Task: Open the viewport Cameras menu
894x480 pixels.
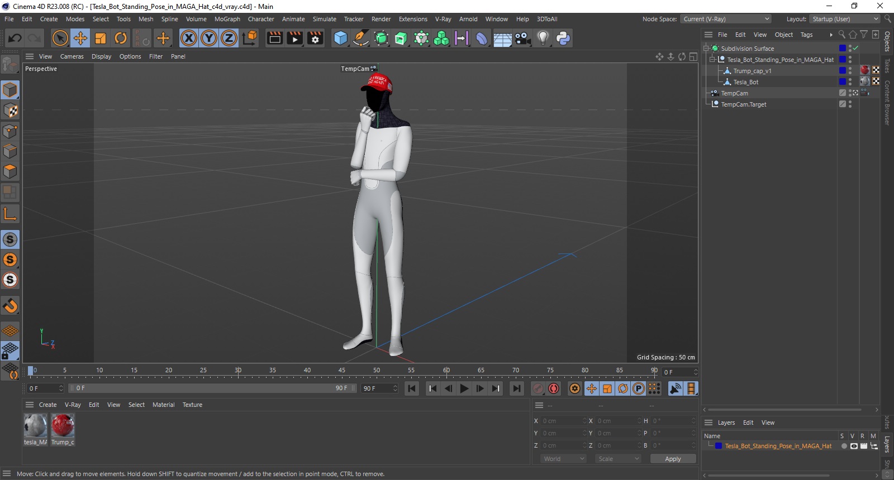Action: point(72,56)
